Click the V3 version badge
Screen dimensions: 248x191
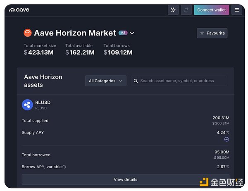pos(123,33)
